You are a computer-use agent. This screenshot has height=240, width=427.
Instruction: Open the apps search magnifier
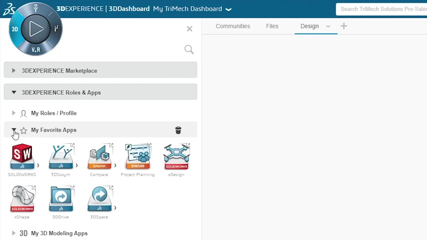pos(189,49)
